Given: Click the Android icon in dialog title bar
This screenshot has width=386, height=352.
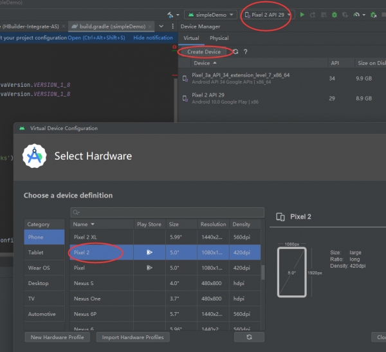Looking at the screenshot, I should click(x=22, y=128).
